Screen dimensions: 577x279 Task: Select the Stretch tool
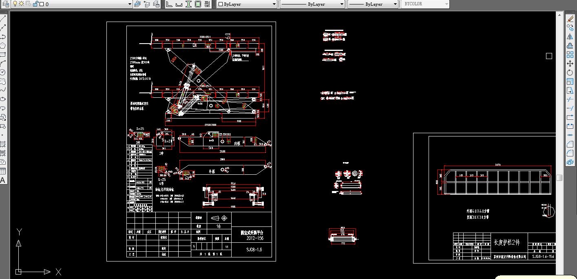(x=570, y=90)
